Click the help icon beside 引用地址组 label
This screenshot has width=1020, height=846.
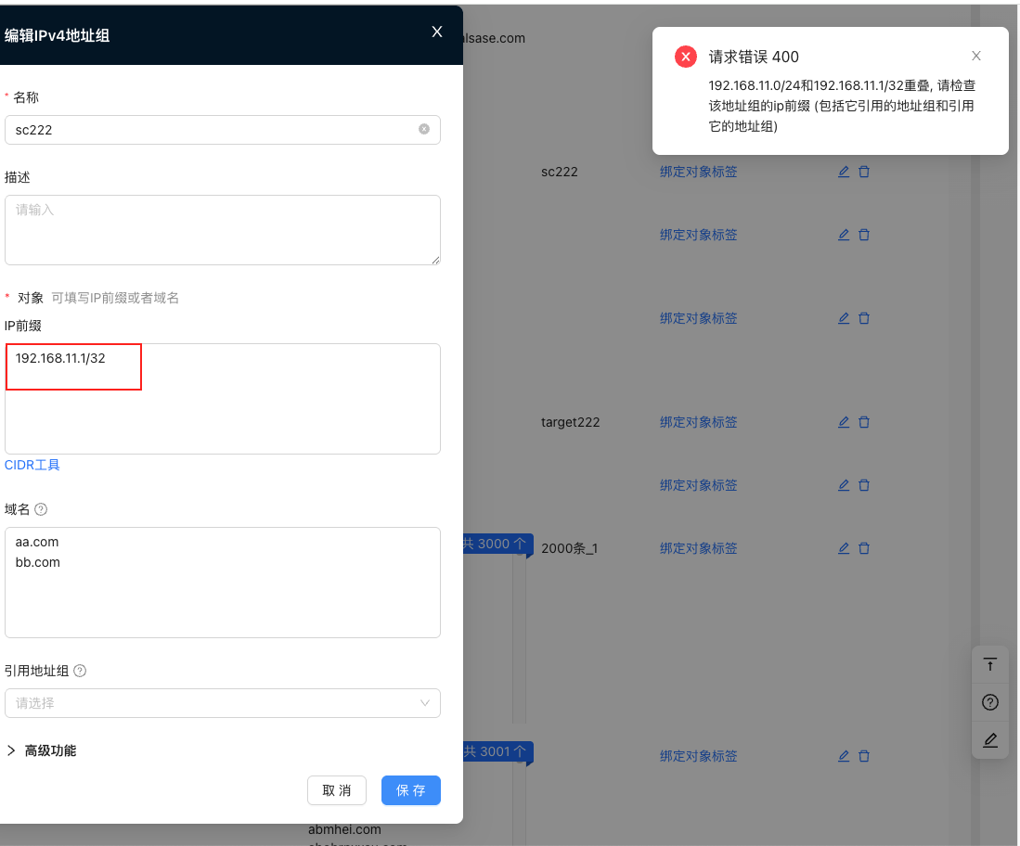80,671
